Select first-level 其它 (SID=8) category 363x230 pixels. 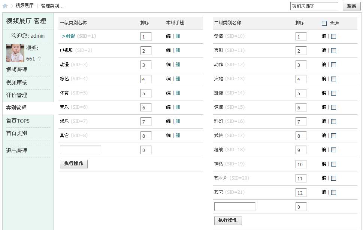coord(74,136)
